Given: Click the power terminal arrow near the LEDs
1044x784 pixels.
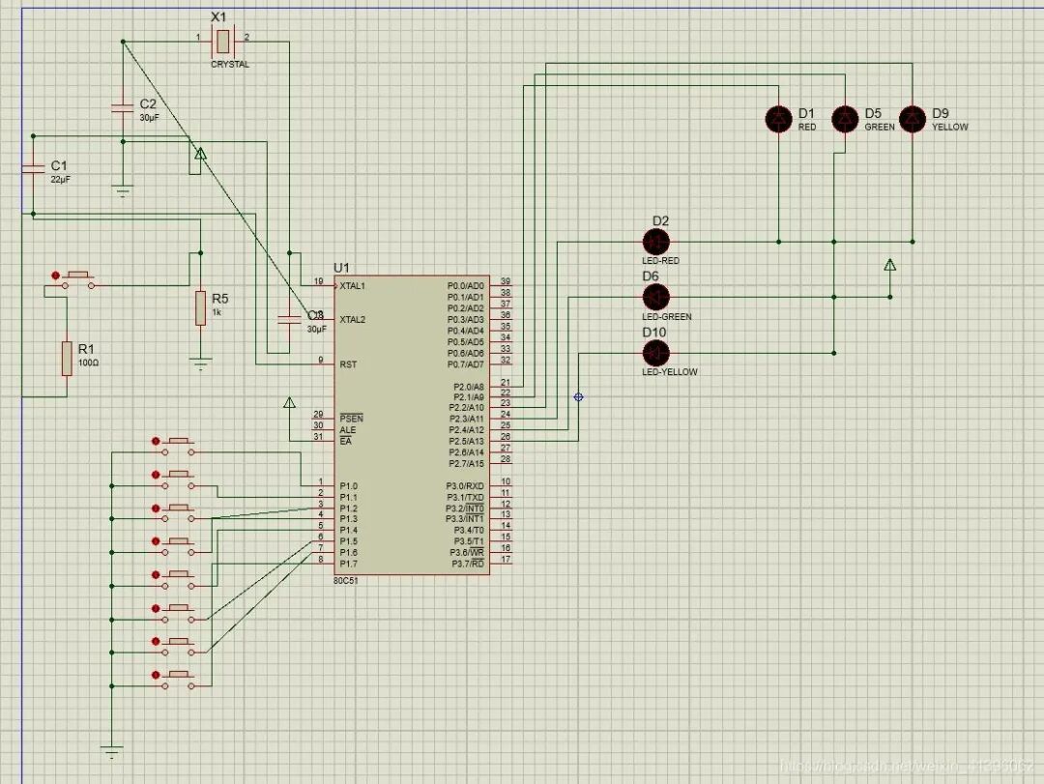Looking at the screenshot, I should [x=889, y=264].
